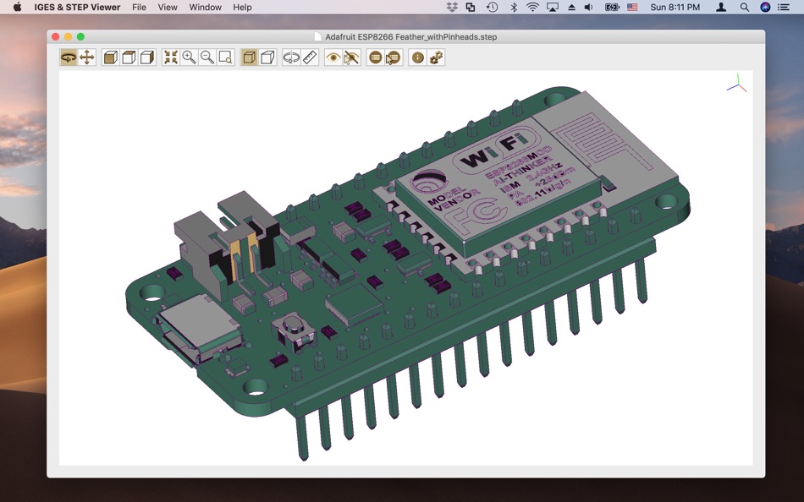The height and width of the screenshot is (502, 804).
Task: Open the View menu
Action: pyautogui.click(x=168, y=7)
